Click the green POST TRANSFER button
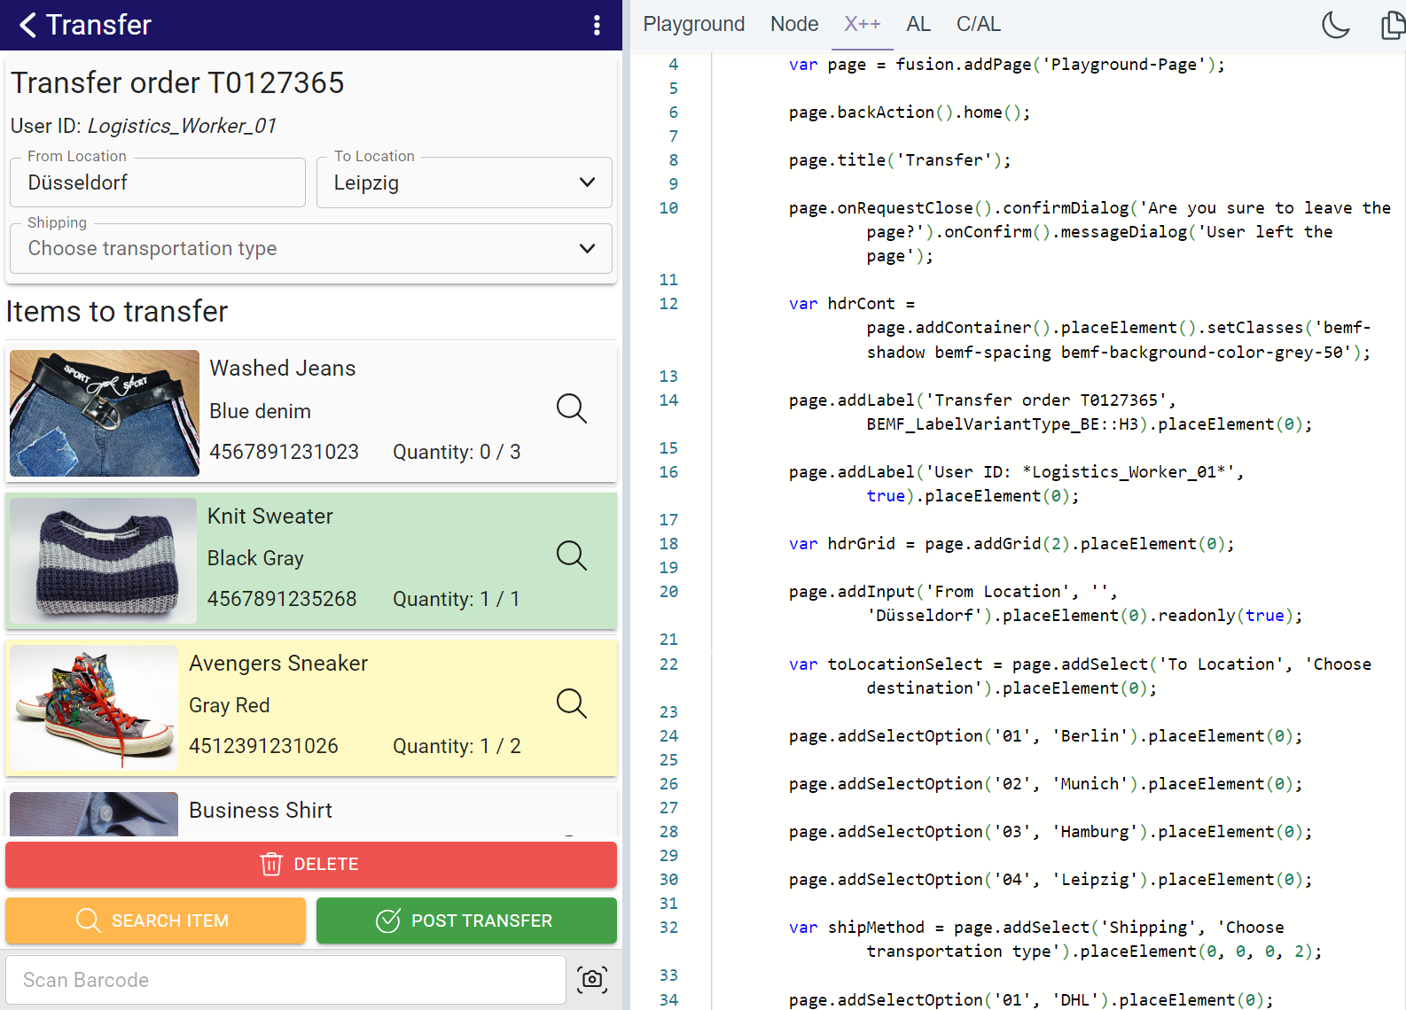The height and width of the screenshot is (1010, 1406). pyautogui.click(x=466, y=921)
